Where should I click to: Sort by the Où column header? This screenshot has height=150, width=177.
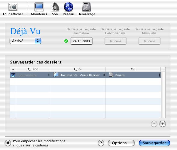[133, 69]
